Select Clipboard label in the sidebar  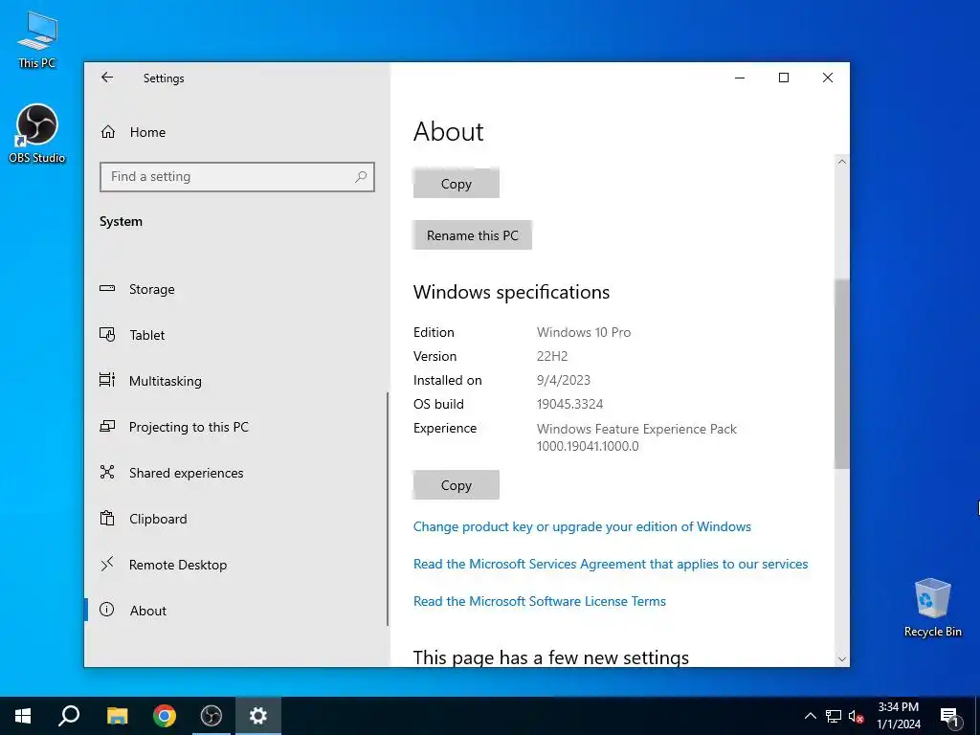click(158, 519)
